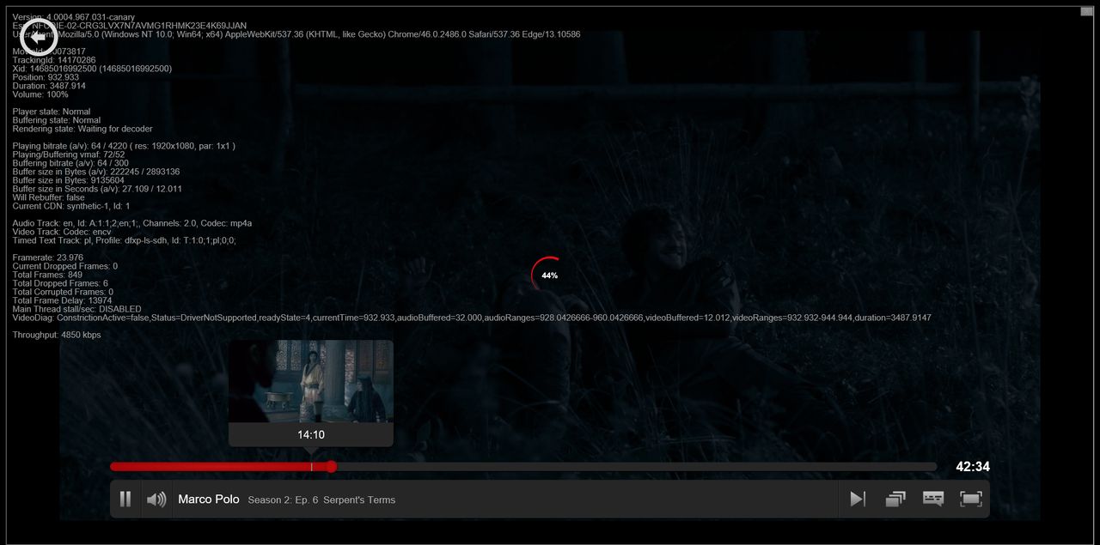This screenshot has width=1100, height=545.
Task: Skip to the next episode
Action: coord(858,499)
